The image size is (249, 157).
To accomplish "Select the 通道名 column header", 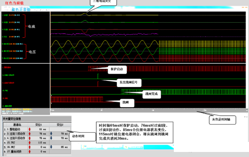I will 17,125.
